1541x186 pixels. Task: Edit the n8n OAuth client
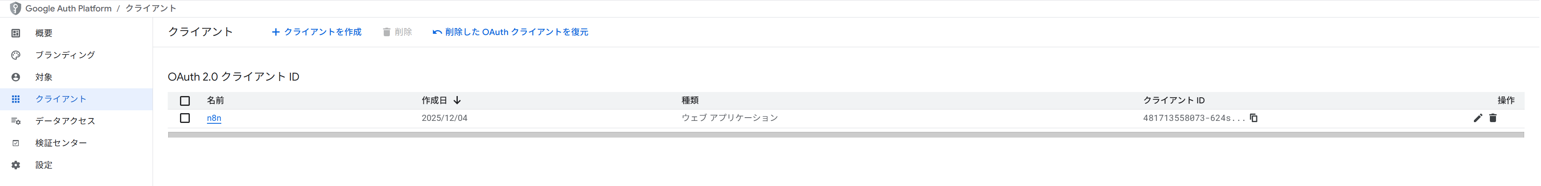[1478, 118]
